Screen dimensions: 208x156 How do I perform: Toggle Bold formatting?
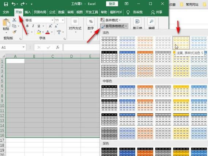click(27, 26)
